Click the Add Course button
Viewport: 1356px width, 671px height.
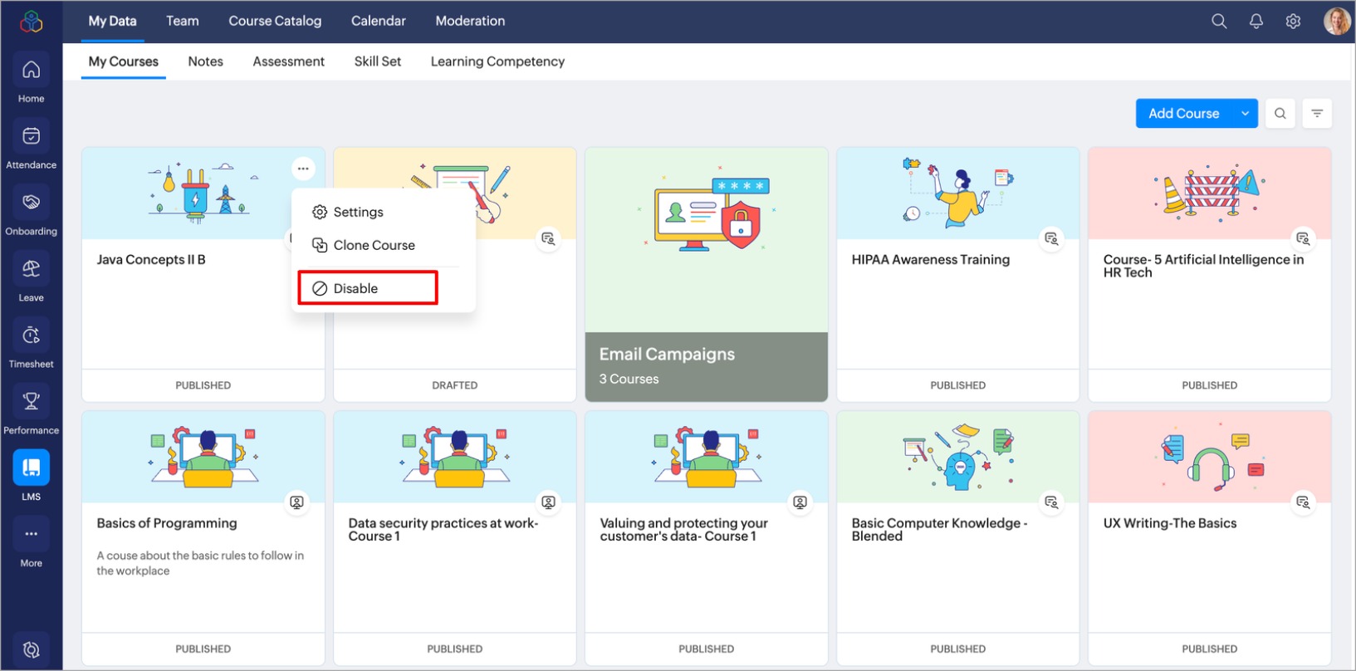point(1183,114)
